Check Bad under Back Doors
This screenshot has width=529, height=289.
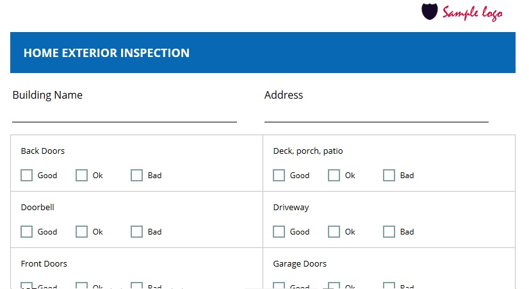point(136,175)
